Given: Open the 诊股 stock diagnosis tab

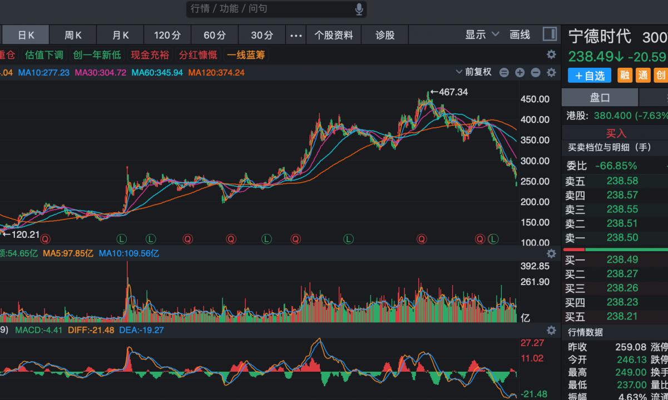Looking at the screenshot, I should [x=385, y=35].
